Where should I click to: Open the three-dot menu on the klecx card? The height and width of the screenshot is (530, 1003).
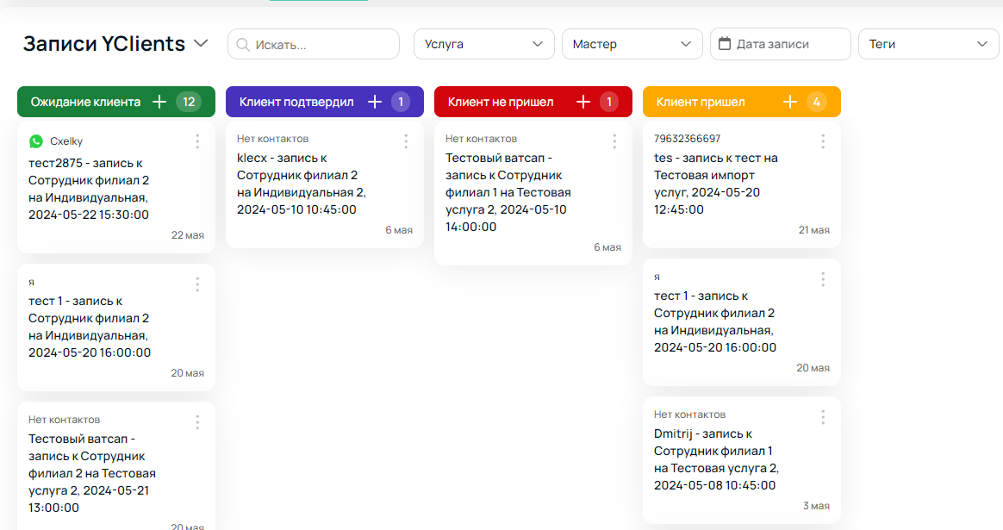pos(406,141)
